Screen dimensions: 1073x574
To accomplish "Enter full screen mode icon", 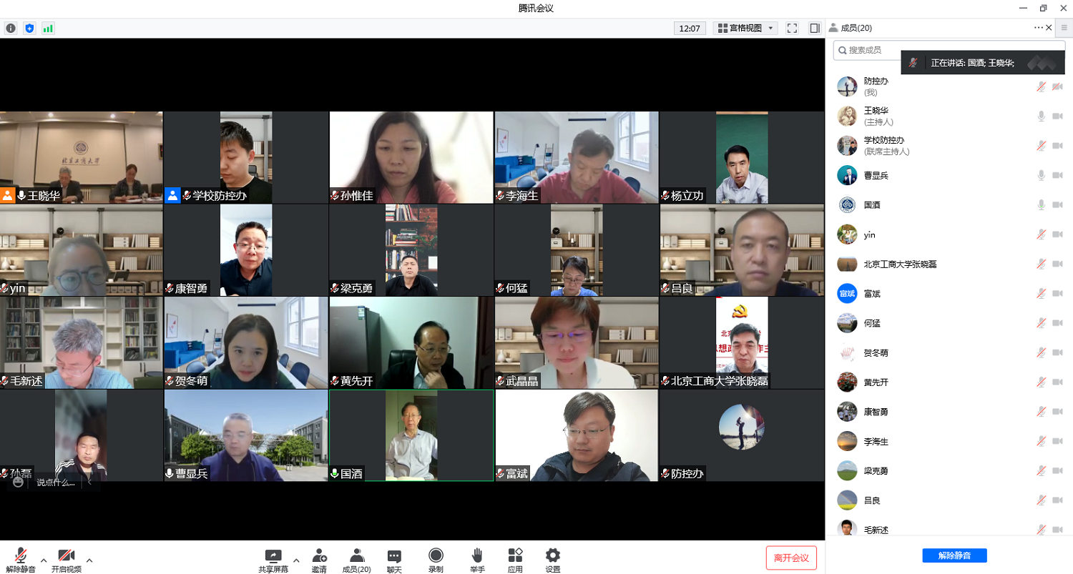I will 792,29.
